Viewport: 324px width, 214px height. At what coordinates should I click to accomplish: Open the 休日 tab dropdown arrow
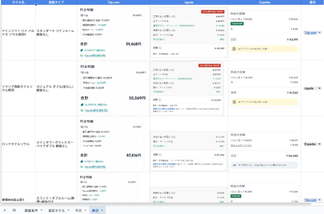pyautogui.click(x=102, y=210)
